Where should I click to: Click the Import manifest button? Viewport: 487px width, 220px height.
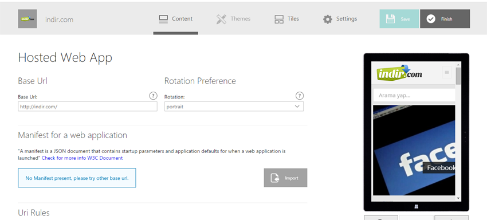(x=285, y=178)
